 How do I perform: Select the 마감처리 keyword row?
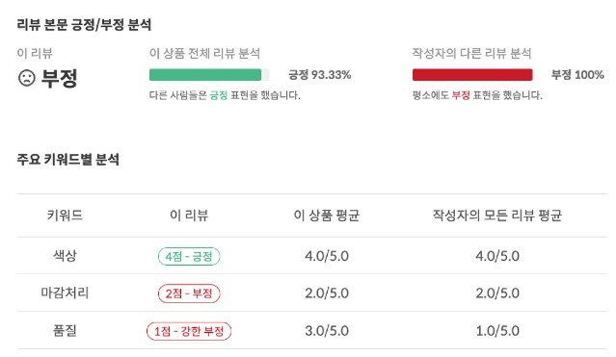coord(312,293)
